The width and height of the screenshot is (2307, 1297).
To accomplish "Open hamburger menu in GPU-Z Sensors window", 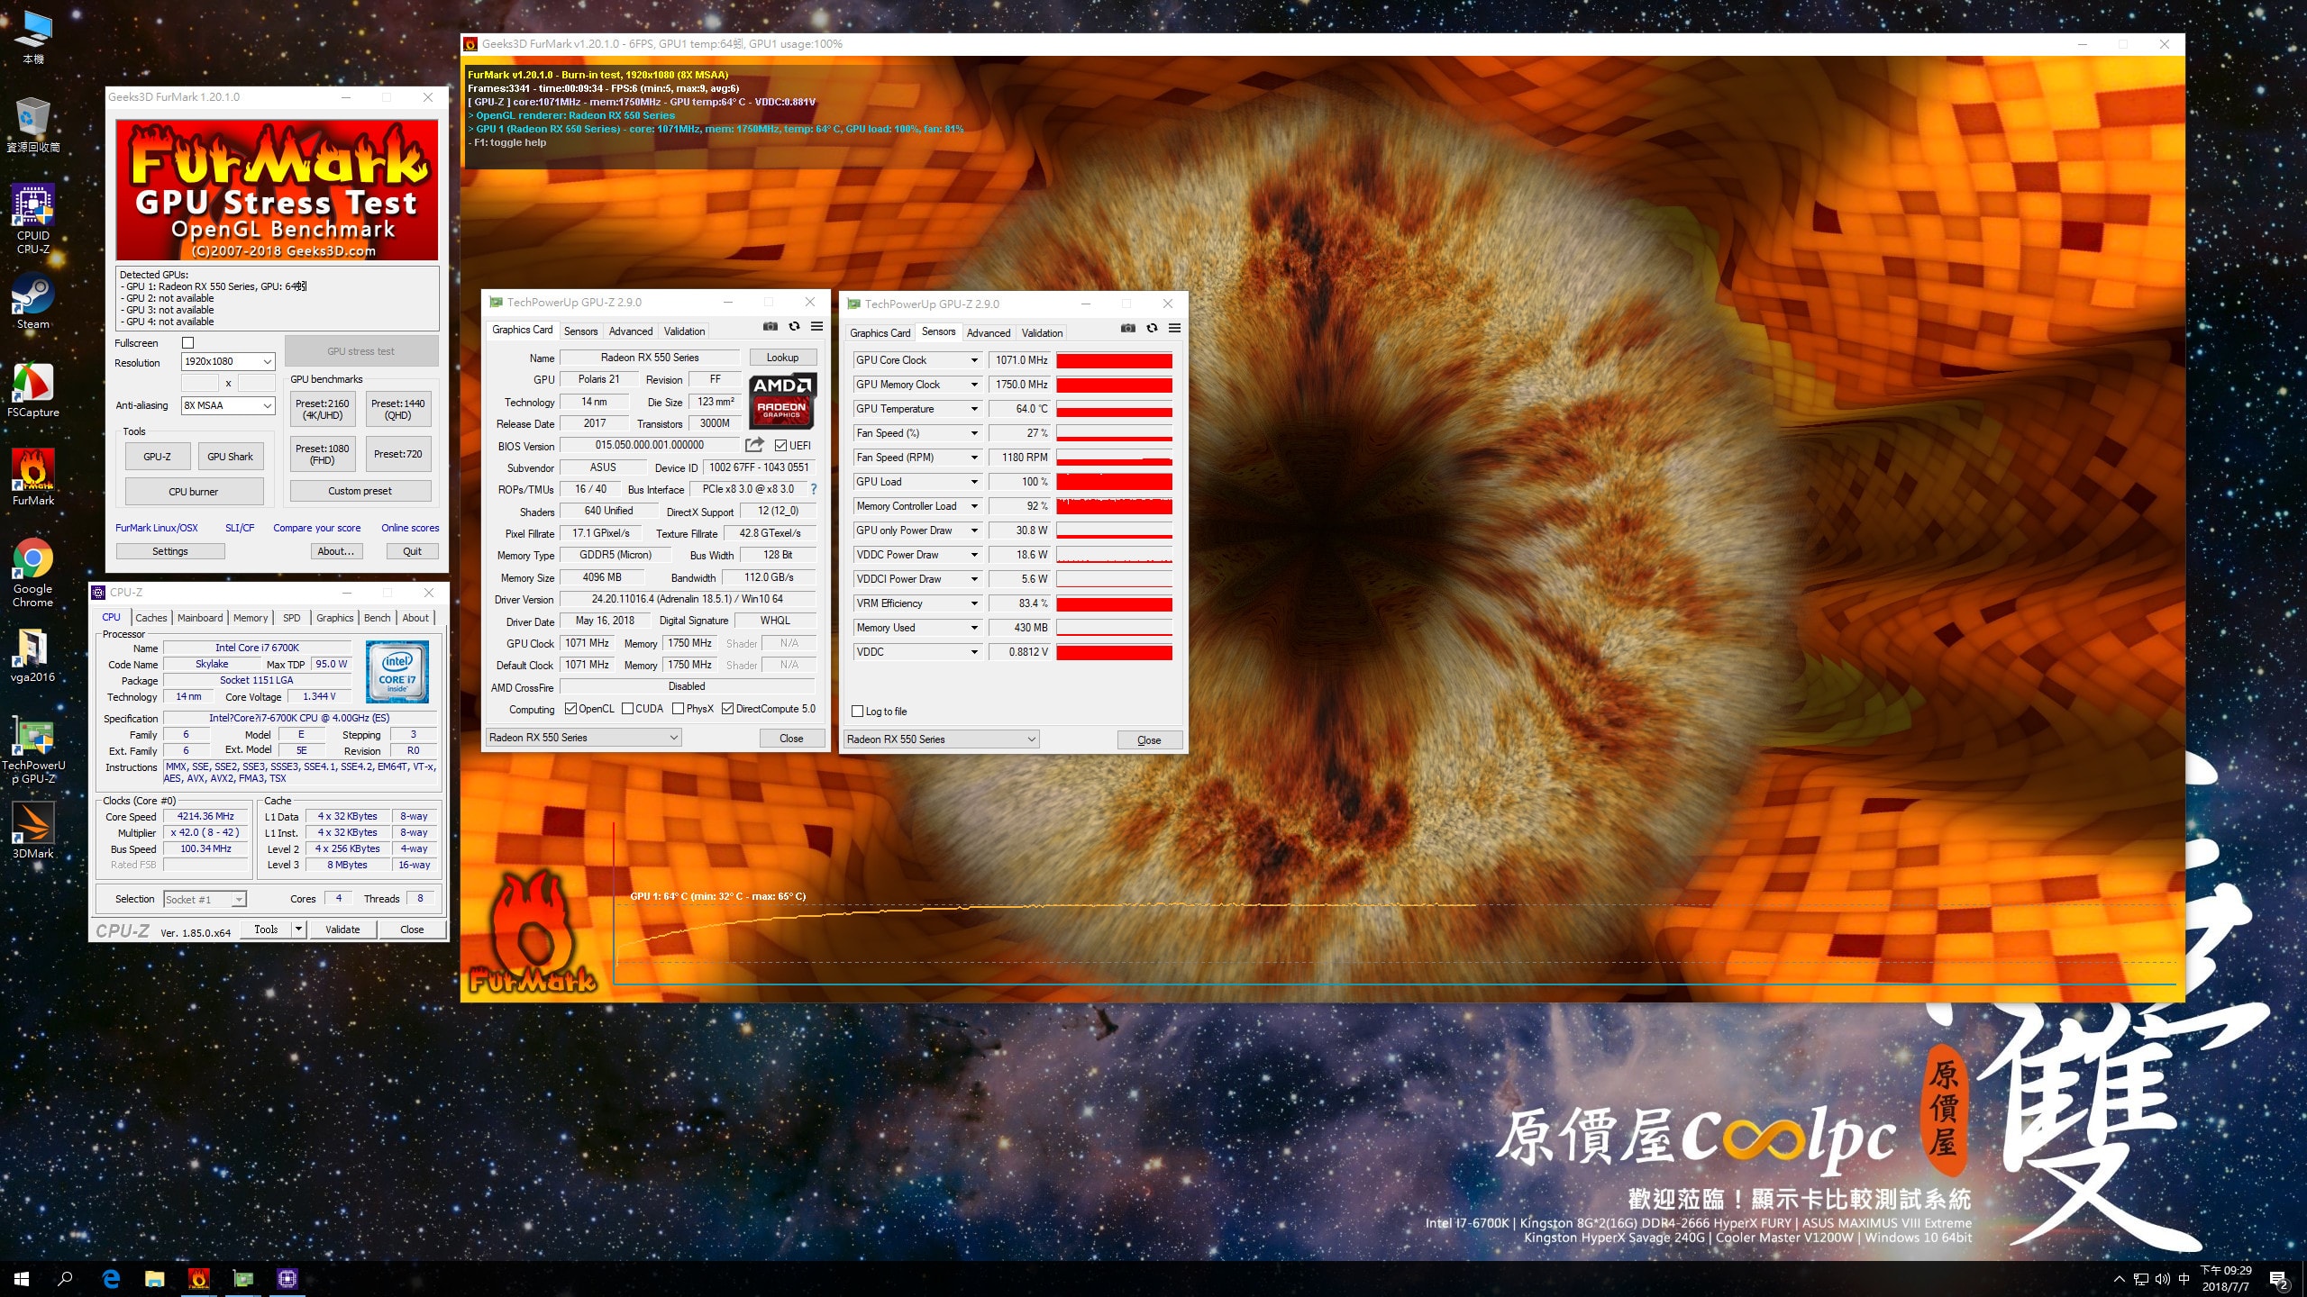I will coord(1174,328).
